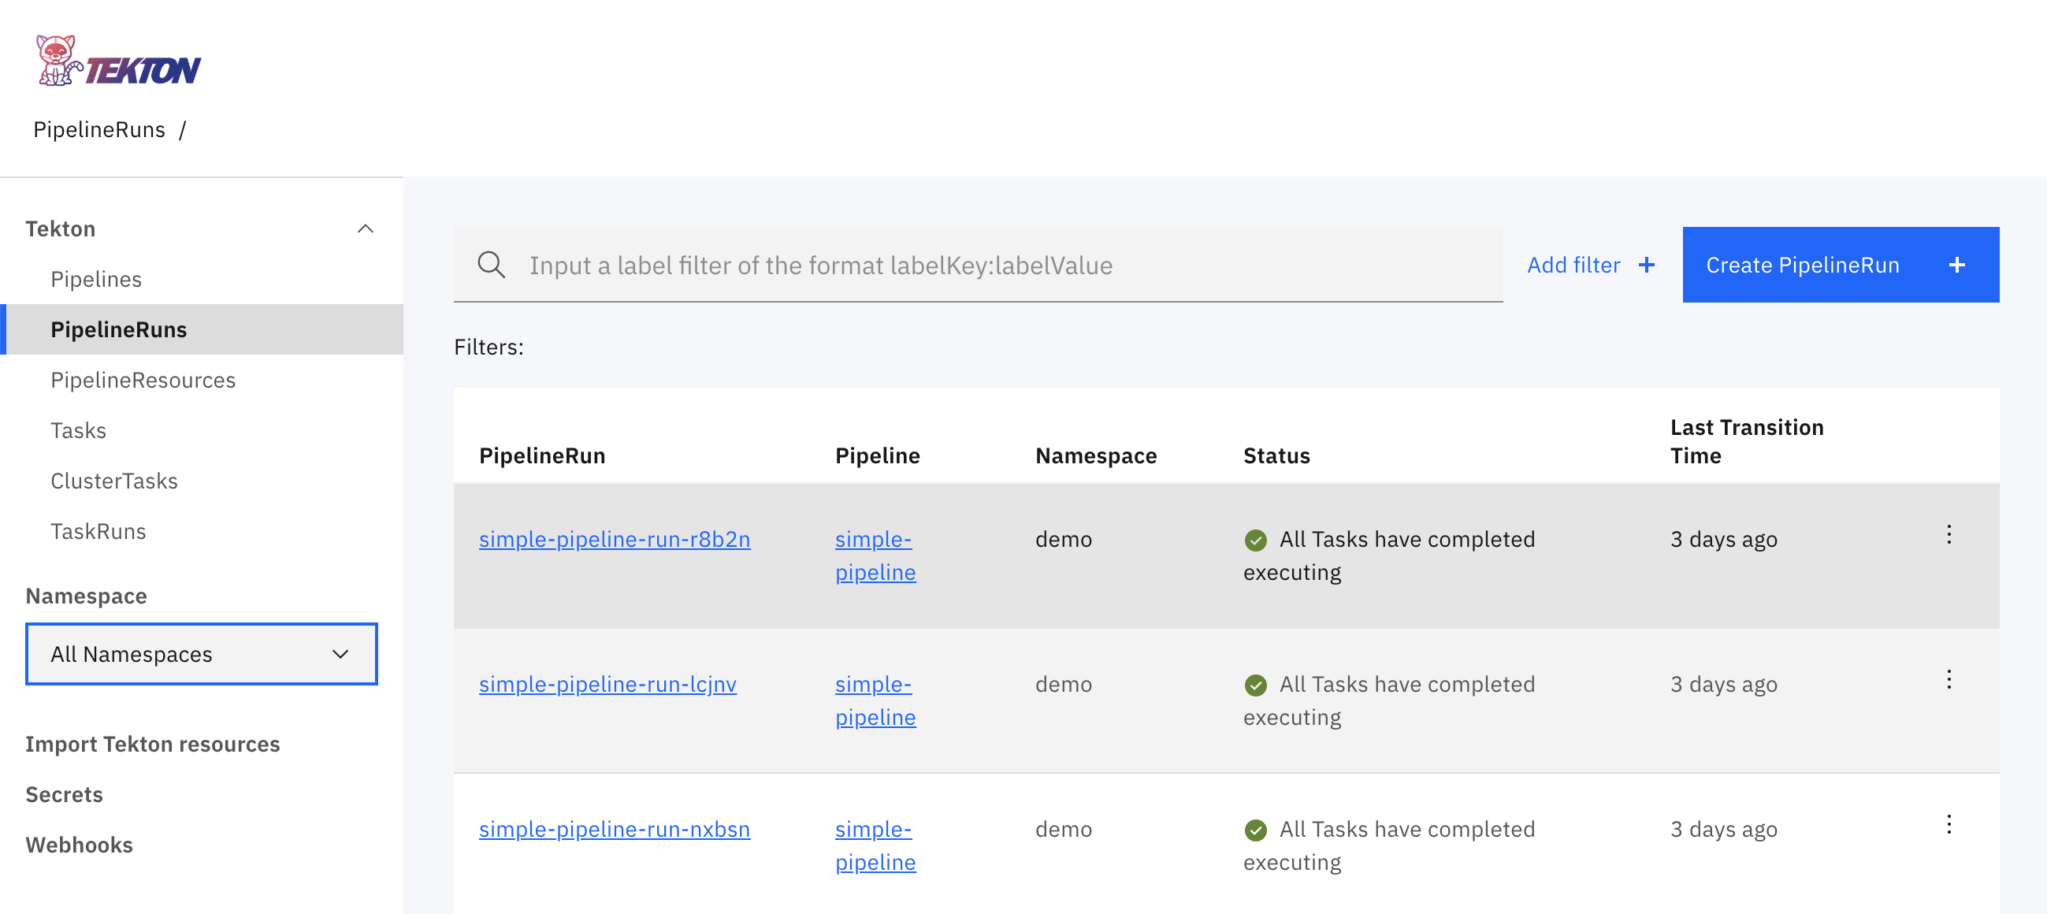Open the All Namespaces dropdown
Screen dimensions: 2047x914
pyautogui.click(x=201, y=654)
